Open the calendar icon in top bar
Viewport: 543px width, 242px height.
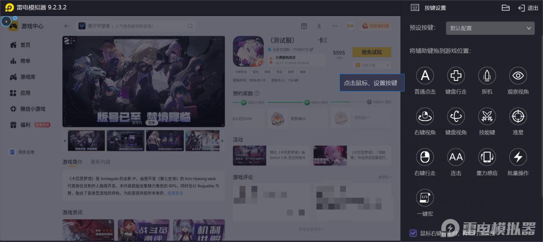point(304,26)
